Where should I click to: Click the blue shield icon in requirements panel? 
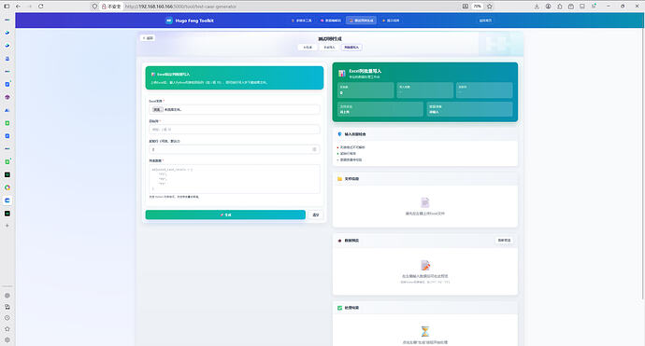point(339,134)
